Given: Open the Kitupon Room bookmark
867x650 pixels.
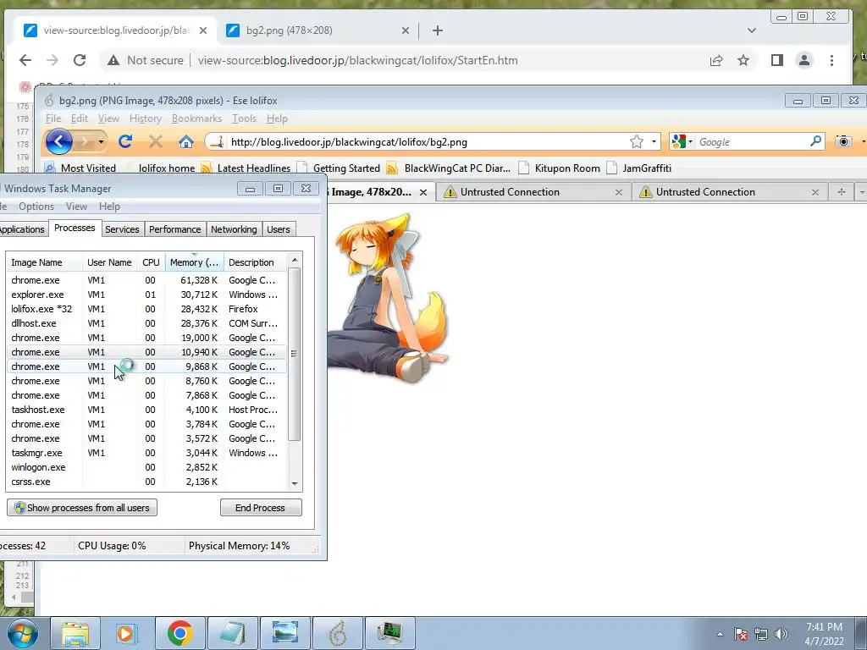Looking at the screenshot, I should pyautogui.click(x=559, y=168).
